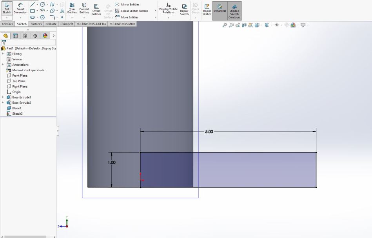
Task: Select the Smart Dimension tool
Action: pos(20,9)
